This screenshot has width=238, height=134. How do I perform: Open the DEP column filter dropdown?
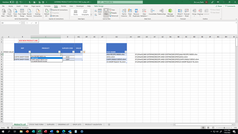pos(30,52)
